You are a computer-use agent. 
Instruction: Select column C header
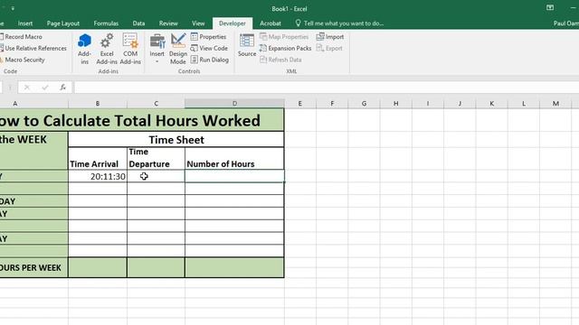(x=156, y=104)
